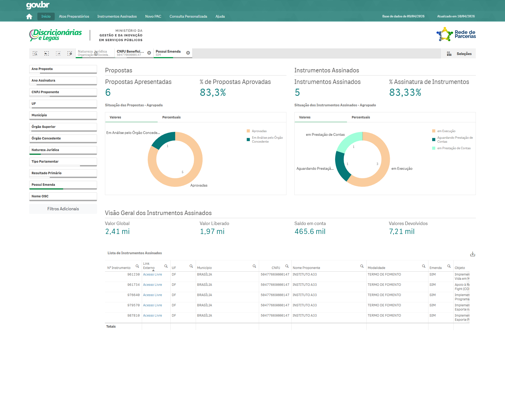Remove Possui Emenda selection
Screen dimensions: 505x395
tap(188, 53)
